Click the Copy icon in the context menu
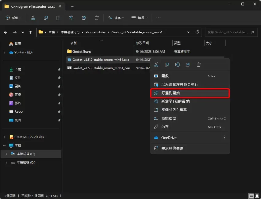Screen dimensions: 261x199 (167, 64)
